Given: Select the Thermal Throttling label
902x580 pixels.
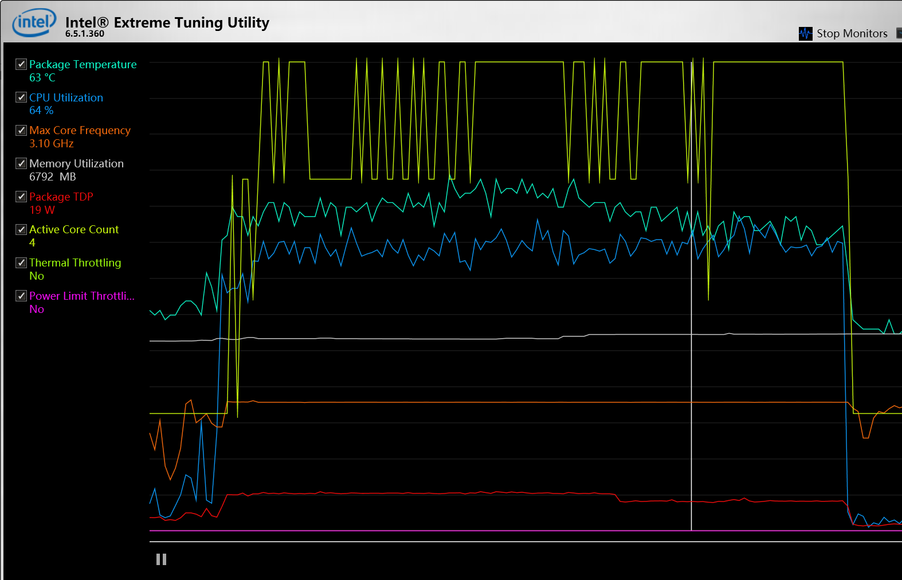Looking at the screenshot, I should tap(75, 262).
